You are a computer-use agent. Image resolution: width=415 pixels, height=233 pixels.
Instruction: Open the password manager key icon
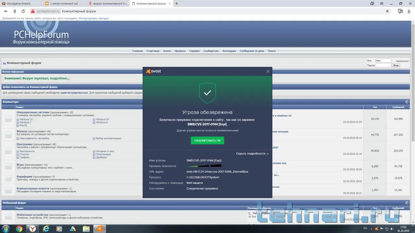(x=400, y=11)
